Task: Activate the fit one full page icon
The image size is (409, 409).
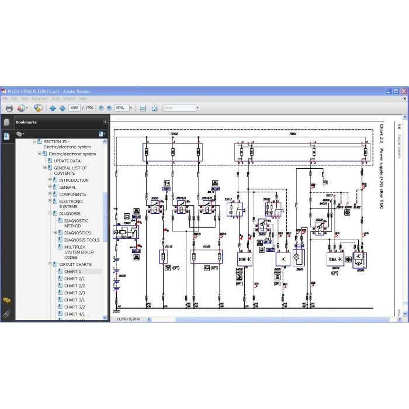Action: (x=155, y=108)
